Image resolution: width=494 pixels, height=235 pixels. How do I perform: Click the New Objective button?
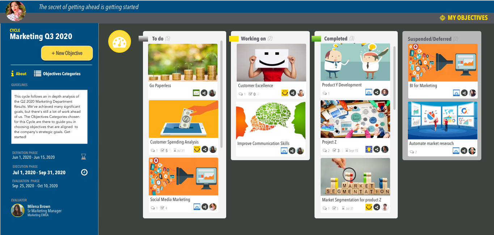[67, 53]
